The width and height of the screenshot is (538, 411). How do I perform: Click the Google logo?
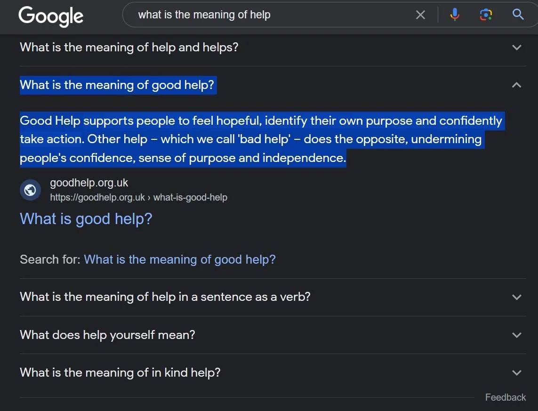pyautogui.click(x=51, y=16)
